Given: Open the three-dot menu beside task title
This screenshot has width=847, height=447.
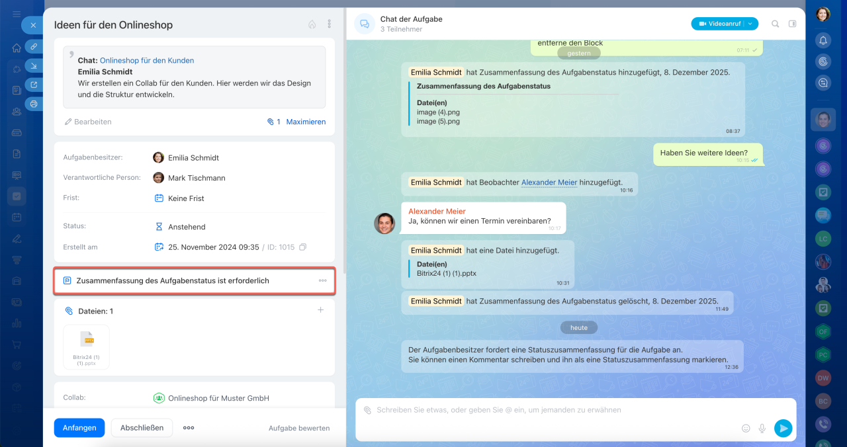Looking at the screenshot, I should [x=330, y=24].
